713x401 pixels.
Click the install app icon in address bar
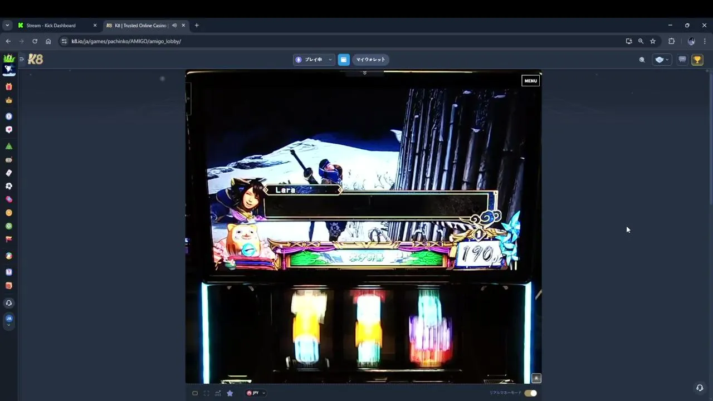(629, 41)
